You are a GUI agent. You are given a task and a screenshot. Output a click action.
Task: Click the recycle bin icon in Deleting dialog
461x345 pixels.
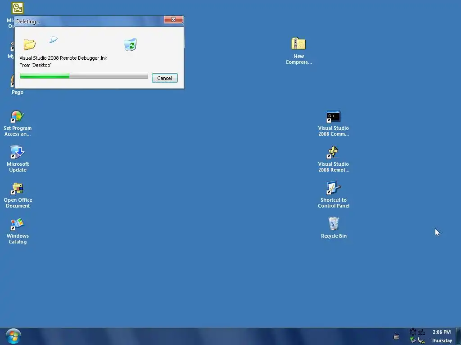point(130,44)
